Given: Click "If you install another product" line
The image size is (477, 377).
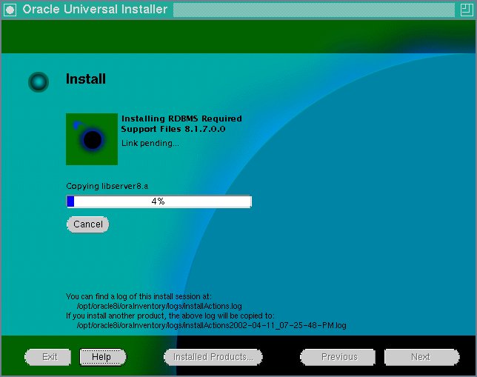Looking at the screenshot, I should pyautogui.click(x=170, y=316).
